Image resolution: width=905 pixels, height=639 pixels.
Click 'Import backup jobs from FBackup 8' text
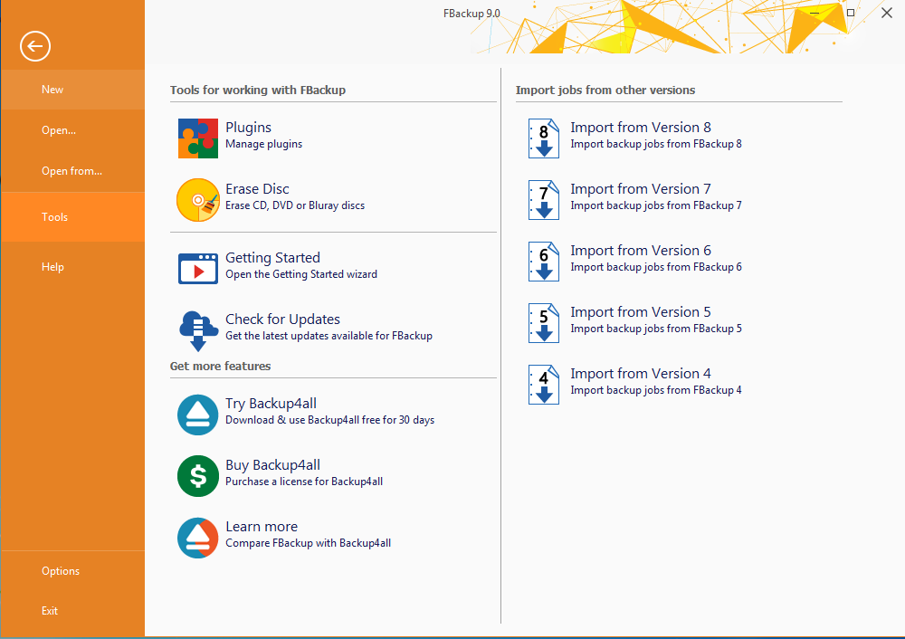pyautogui.click(x=656, y=144)
